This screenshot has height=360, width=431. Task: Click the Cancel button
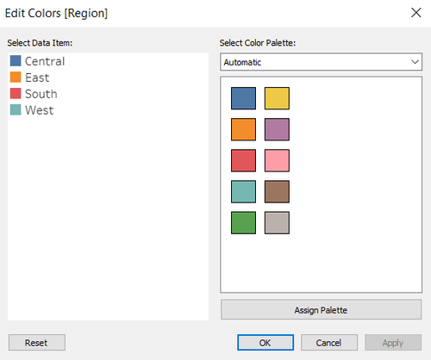coord(329,343)
